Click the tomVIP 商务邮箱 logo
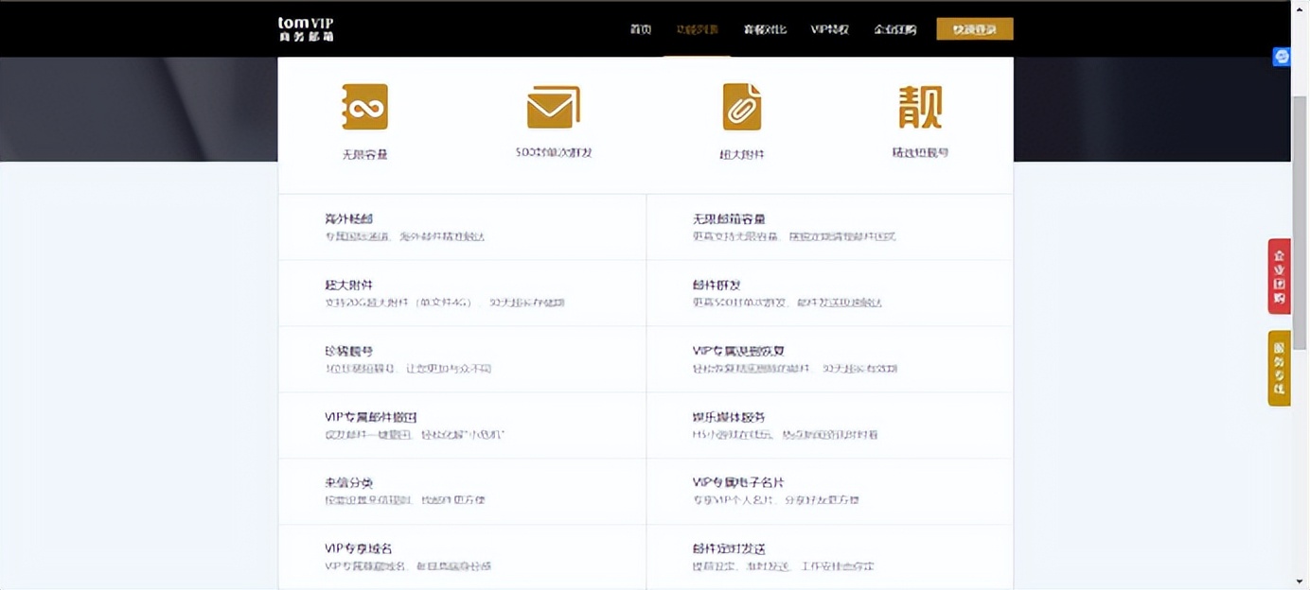The width and height of the screenshot is (1310, 590). click(305, 28)
